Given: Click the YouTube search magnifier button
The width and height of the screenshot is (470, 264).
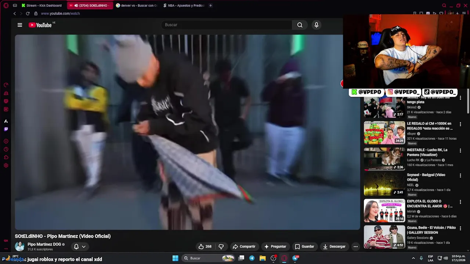Looking at the screenshot, I should coord(300,25).
